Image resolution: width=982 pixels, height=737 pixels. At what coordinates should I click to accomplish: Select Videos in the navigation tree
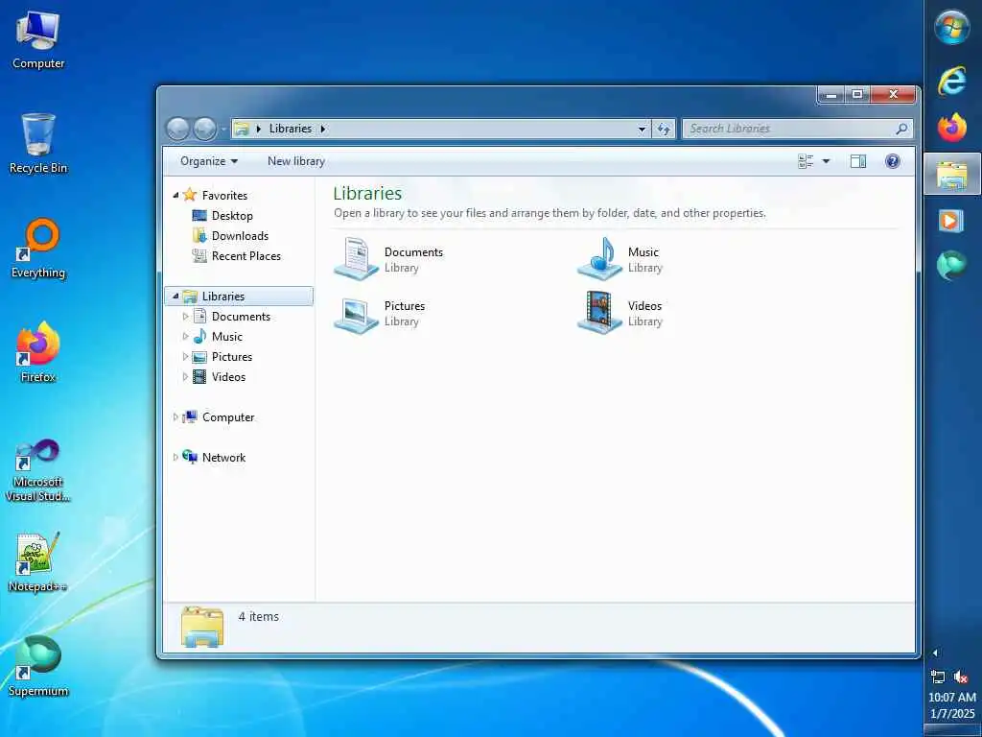[x=228, y=376]
